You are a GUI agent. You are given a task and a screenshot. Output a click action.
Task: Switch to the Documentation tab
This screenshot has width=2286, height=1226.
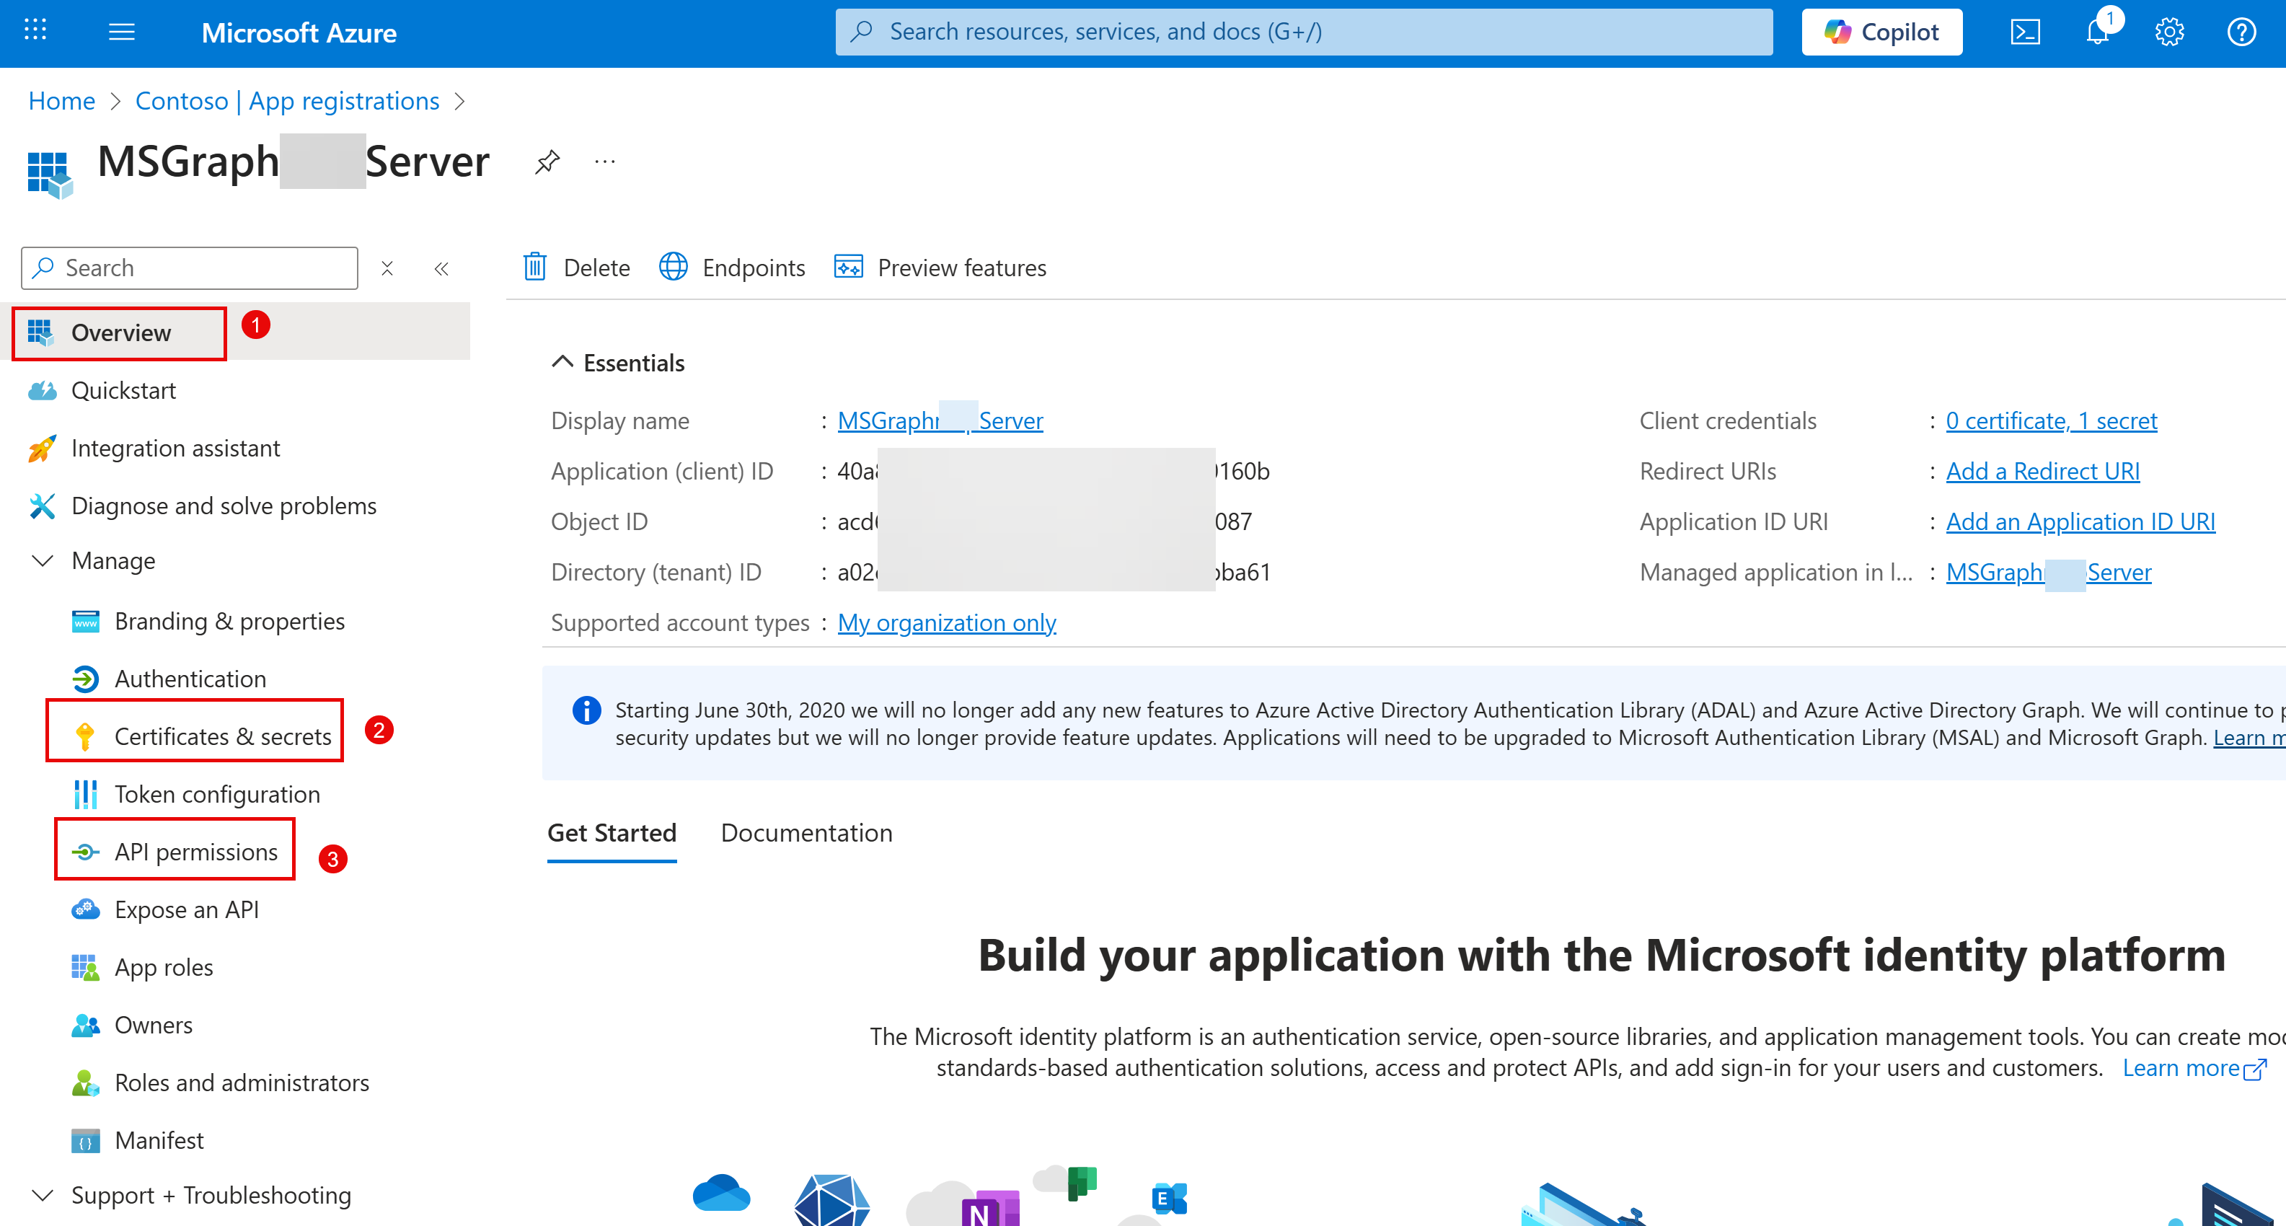[806, 833]
